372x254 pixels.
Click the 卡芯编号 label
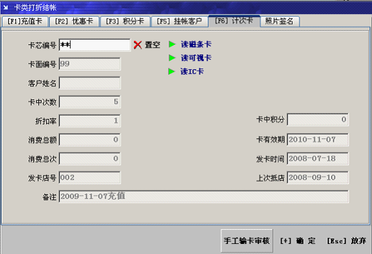click(x=42, y=45)
